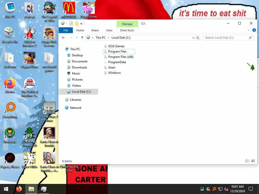Expand the chevron after This PC breadcrumb

tap(109, 38)
